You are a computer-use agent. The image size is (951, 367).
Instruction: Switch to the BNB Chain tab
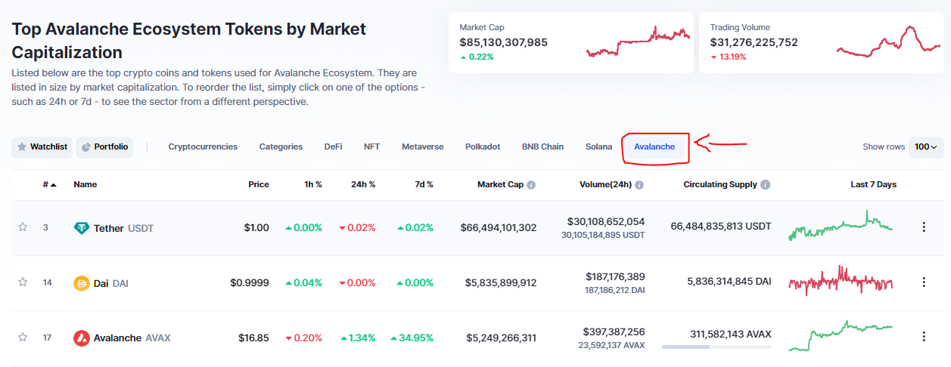point(542,147)
